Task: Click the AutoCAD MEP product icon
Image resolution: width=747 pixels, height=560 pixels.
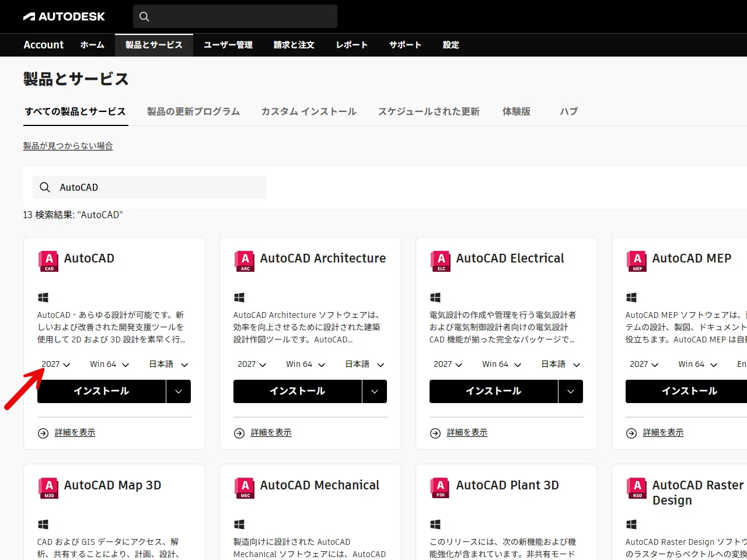Action: click(x=637, y=261)
